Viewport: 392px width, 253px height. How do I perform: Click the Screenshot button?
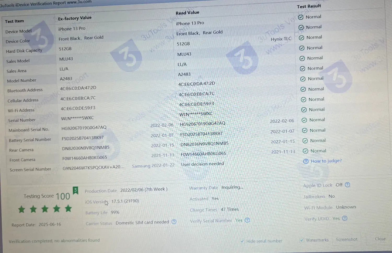(347, 239)
